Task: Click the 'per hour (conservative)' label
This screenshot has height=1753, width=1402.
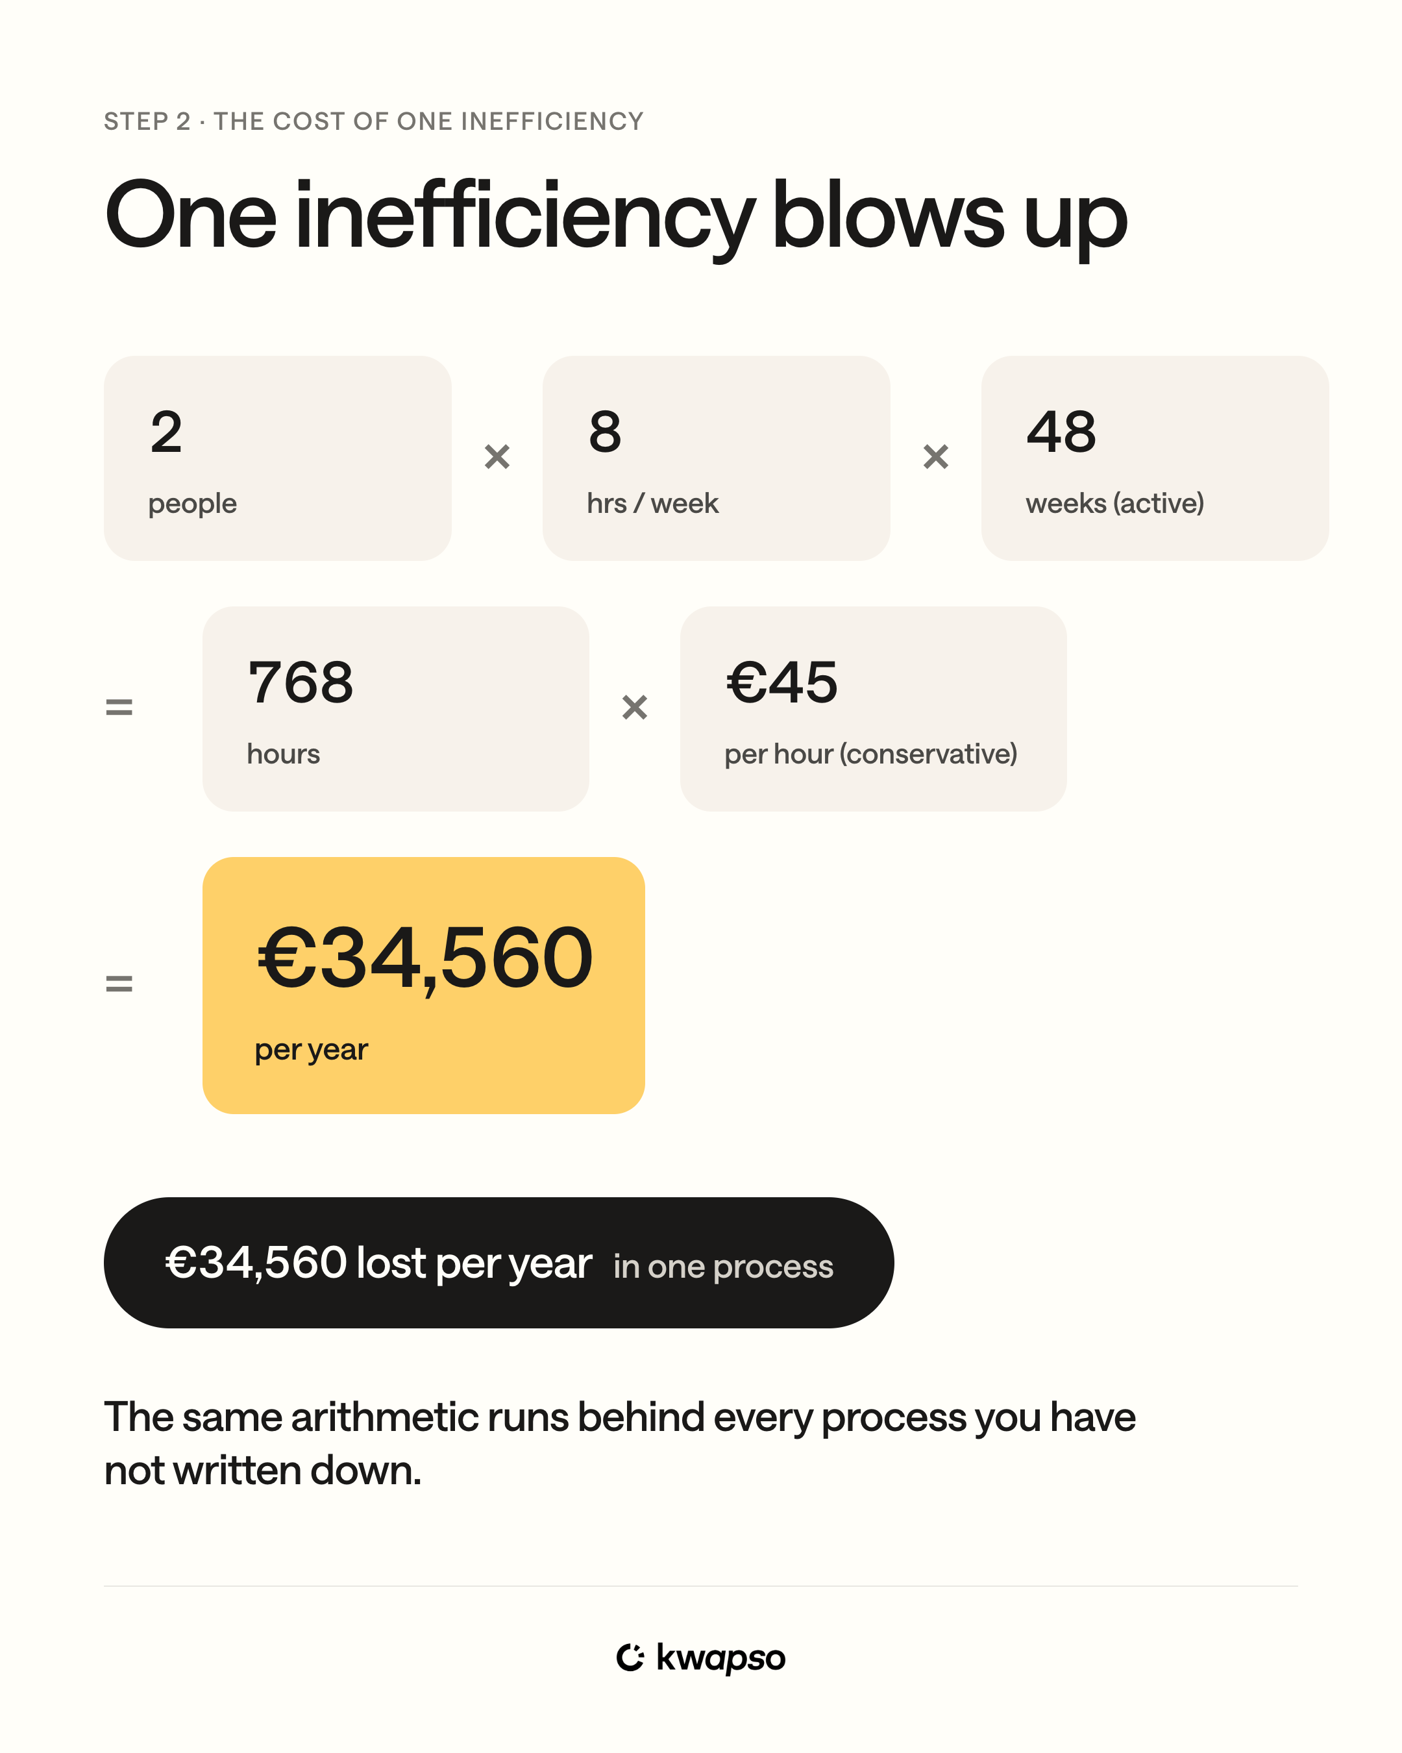Action: (870, 754)
